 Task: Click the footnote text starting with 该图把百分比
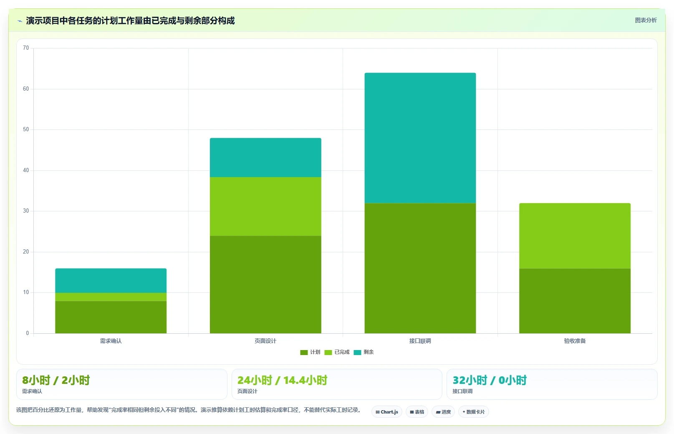pos(188,410)
